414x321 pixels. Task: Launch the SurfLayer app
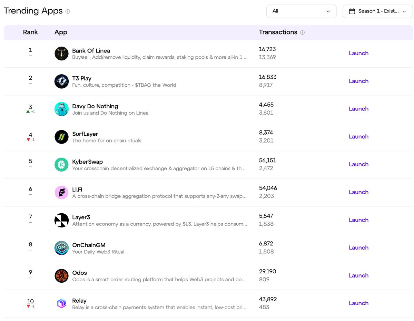pos(358,137)
